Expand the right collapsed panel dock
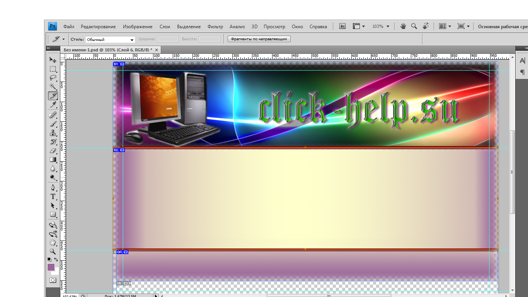 point(526,48)
